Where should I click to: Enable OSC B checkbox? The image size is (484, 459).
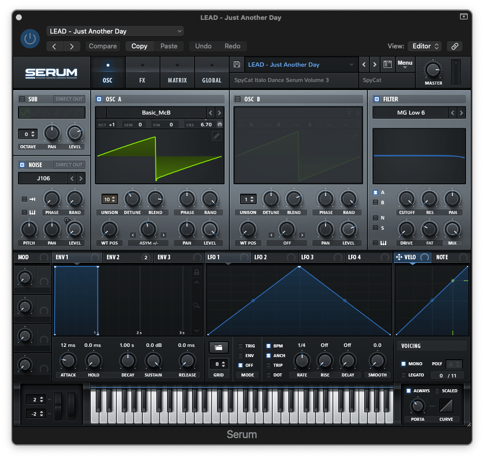tap(238, 99)
